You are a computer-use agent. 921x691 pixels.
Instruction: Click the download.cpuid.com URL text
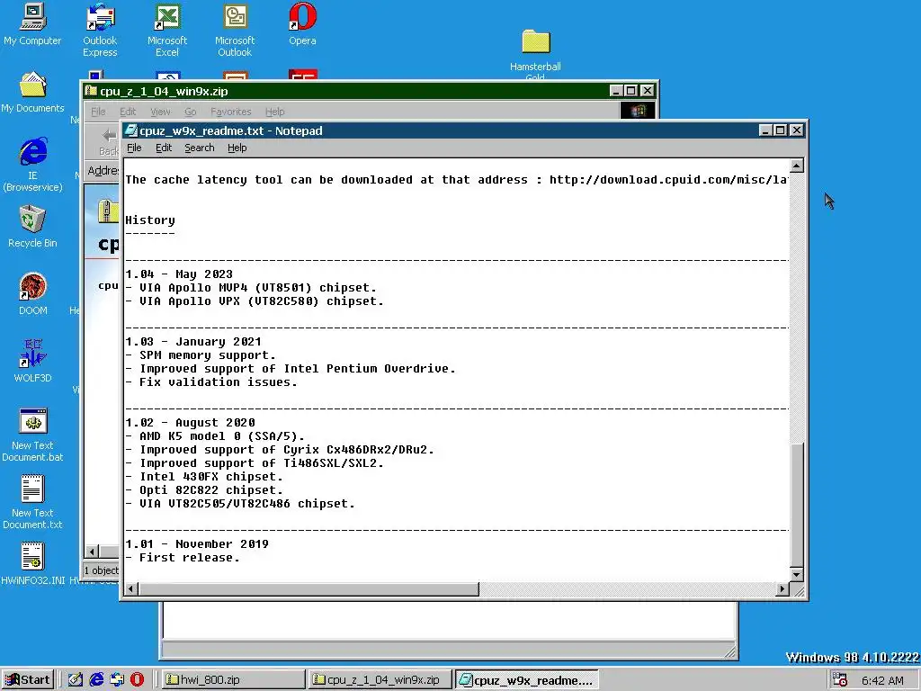tap(668, 180)
